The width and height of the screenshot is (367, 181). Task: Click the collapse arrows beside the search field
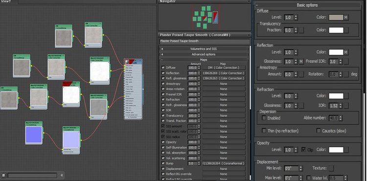pyautogui.click(x=62, y=175)
